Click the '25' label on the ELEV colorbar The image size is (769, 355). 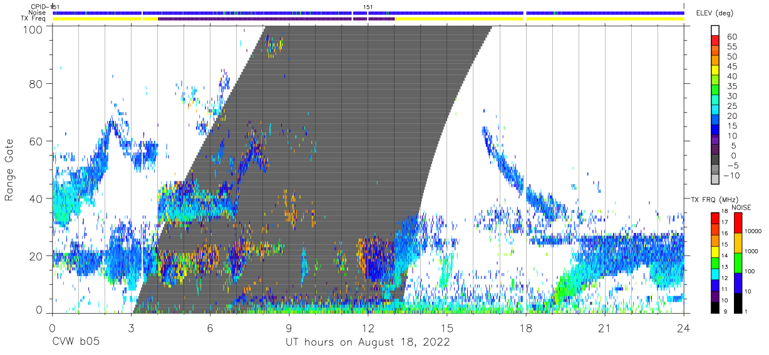(732, 106)
